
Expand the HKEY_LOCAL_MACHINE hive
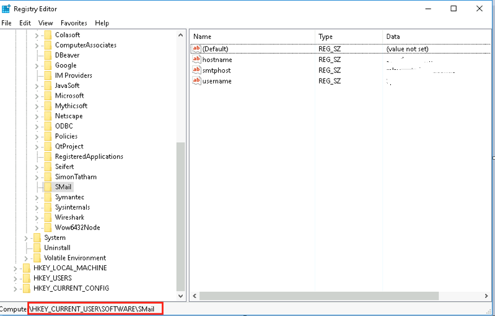click(15, 268)
